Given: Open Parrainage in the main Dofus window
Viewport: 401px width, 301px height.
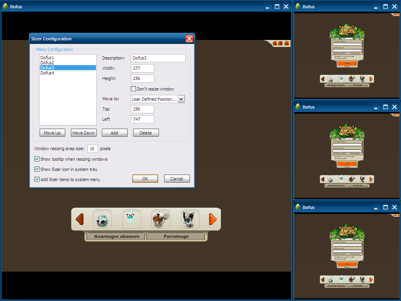Looking at the screenshot, I should pyautogui.click(x=176, y=236).
